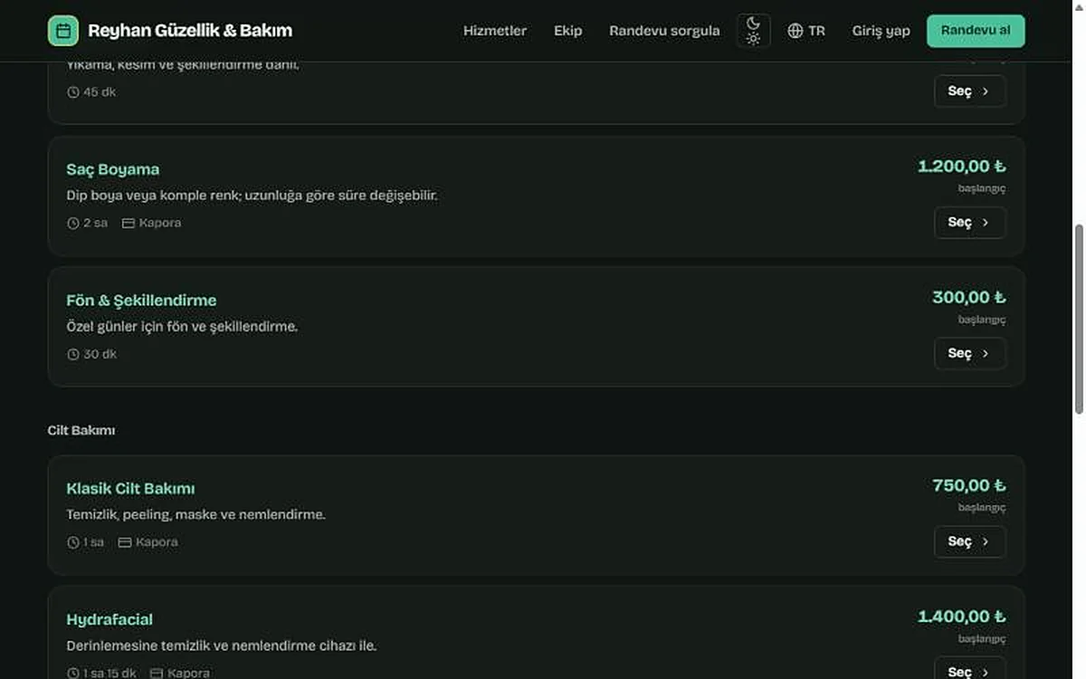Click the Kapora card icon in Klasik Cilt Bakımı
This screenshot has height=679, width=1086.
tap(125, 543)
